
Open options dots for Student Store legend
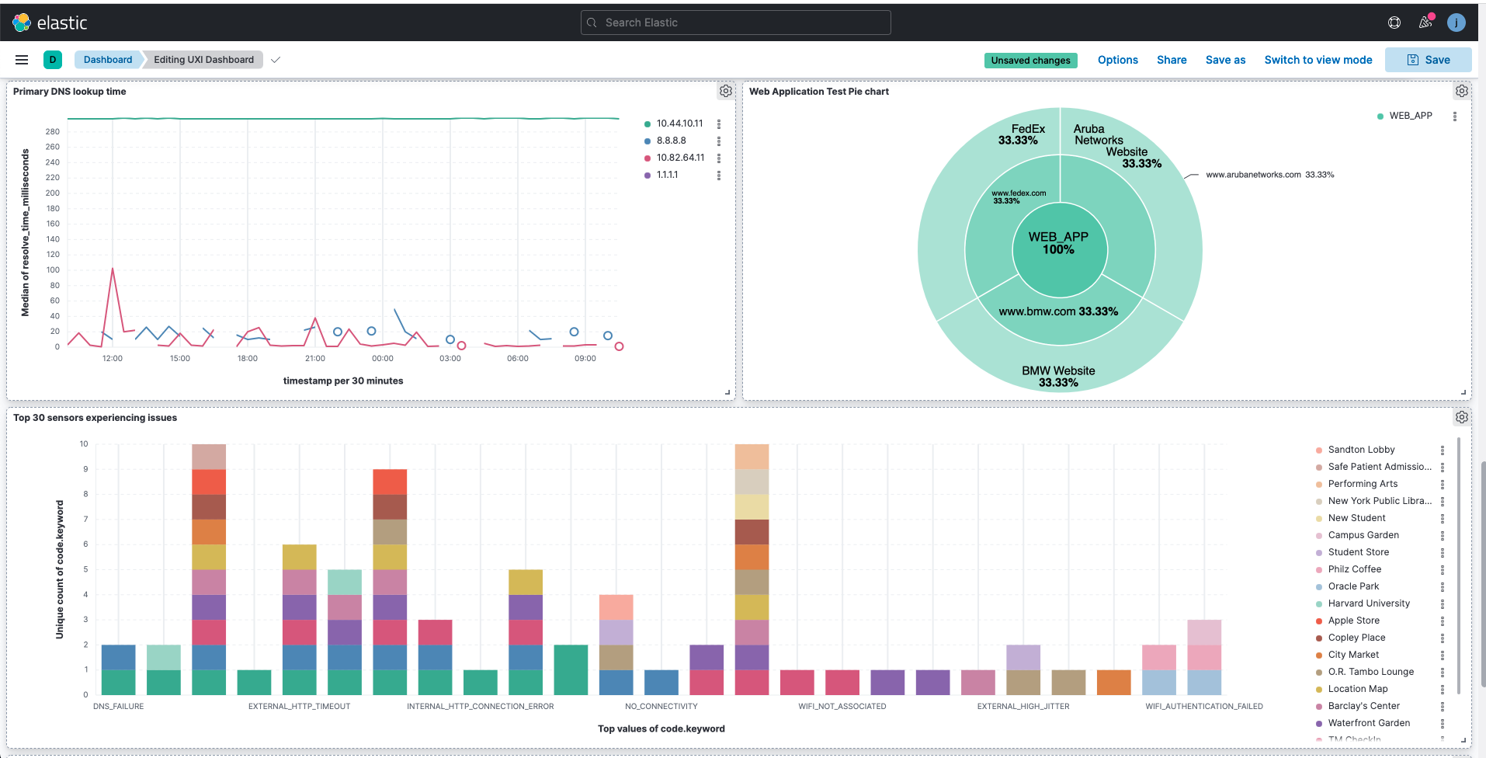(1443, 552)
